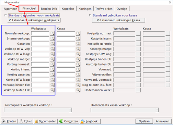This screenshot has height=125, width=173.
Task: Focus Kassa Verkoop marge input field
Action: click(66, 59)
